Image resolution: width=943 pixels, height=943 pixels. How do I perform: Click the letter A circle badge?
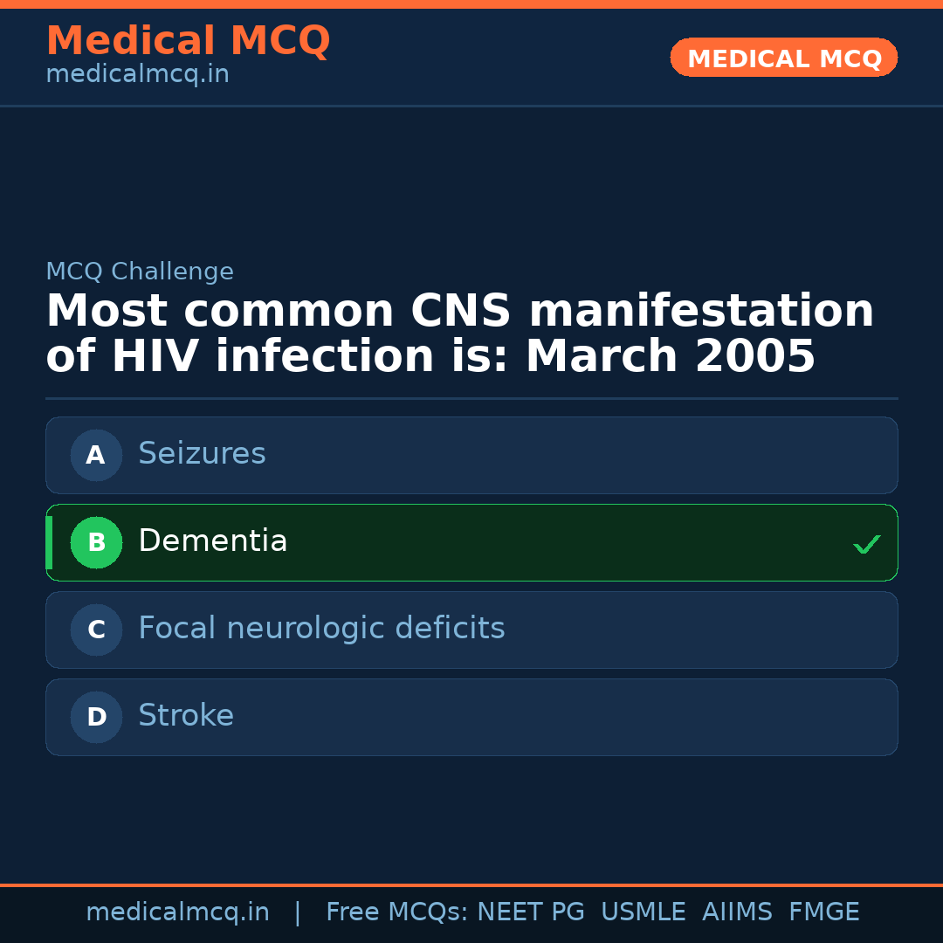96,455
